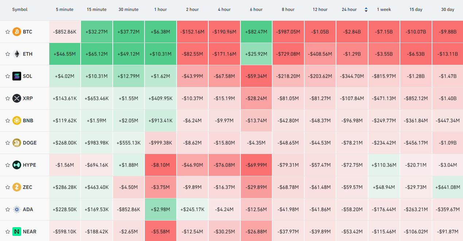This screenshot has width=463, height=241.
Task: Click the Bitcoin BTC coin icon
Action: pos(17,32)
